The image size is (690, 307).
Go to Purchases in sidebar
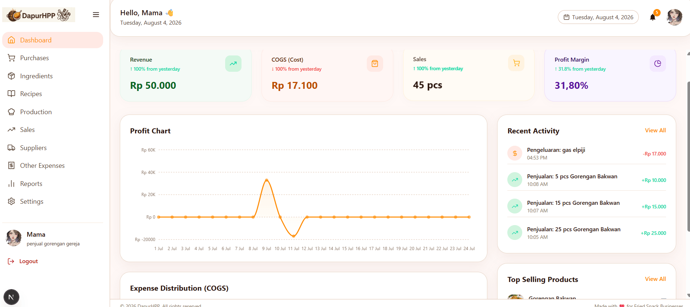[x=53, y=58]
